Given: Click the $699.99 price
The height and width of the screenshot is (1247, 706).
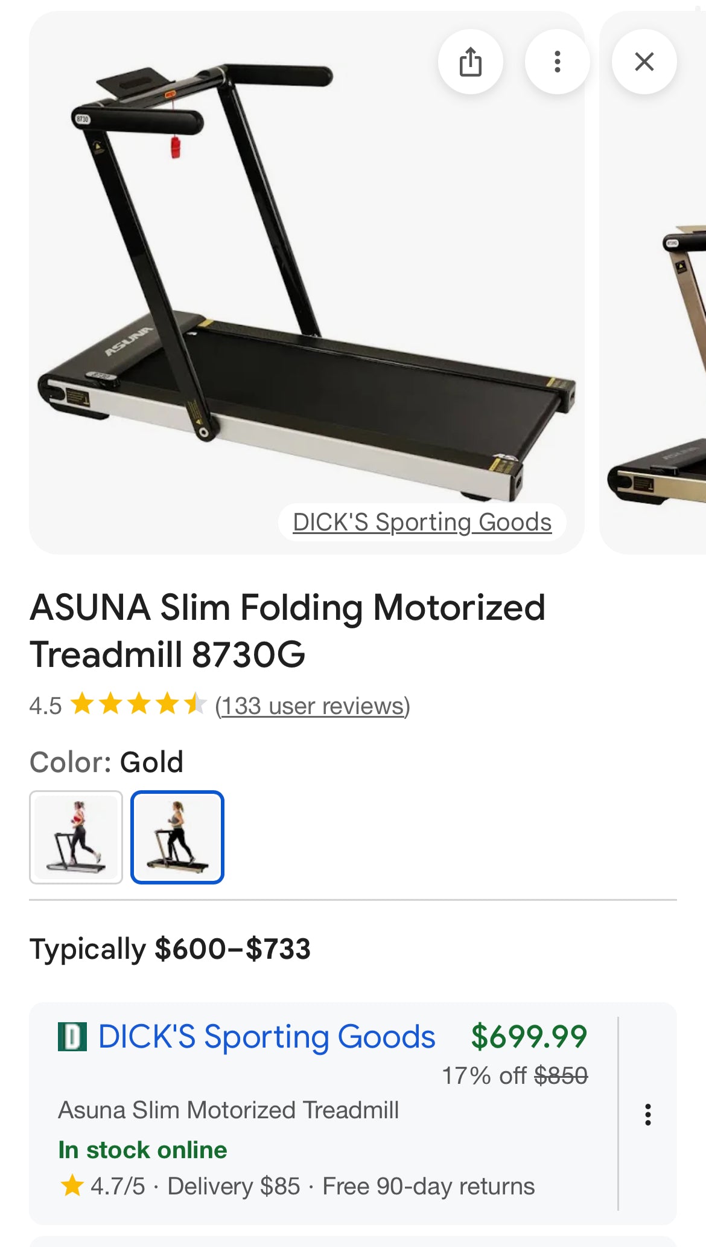Looking at the screenshot, I should pyautogui.click(x=529, y=1037).
